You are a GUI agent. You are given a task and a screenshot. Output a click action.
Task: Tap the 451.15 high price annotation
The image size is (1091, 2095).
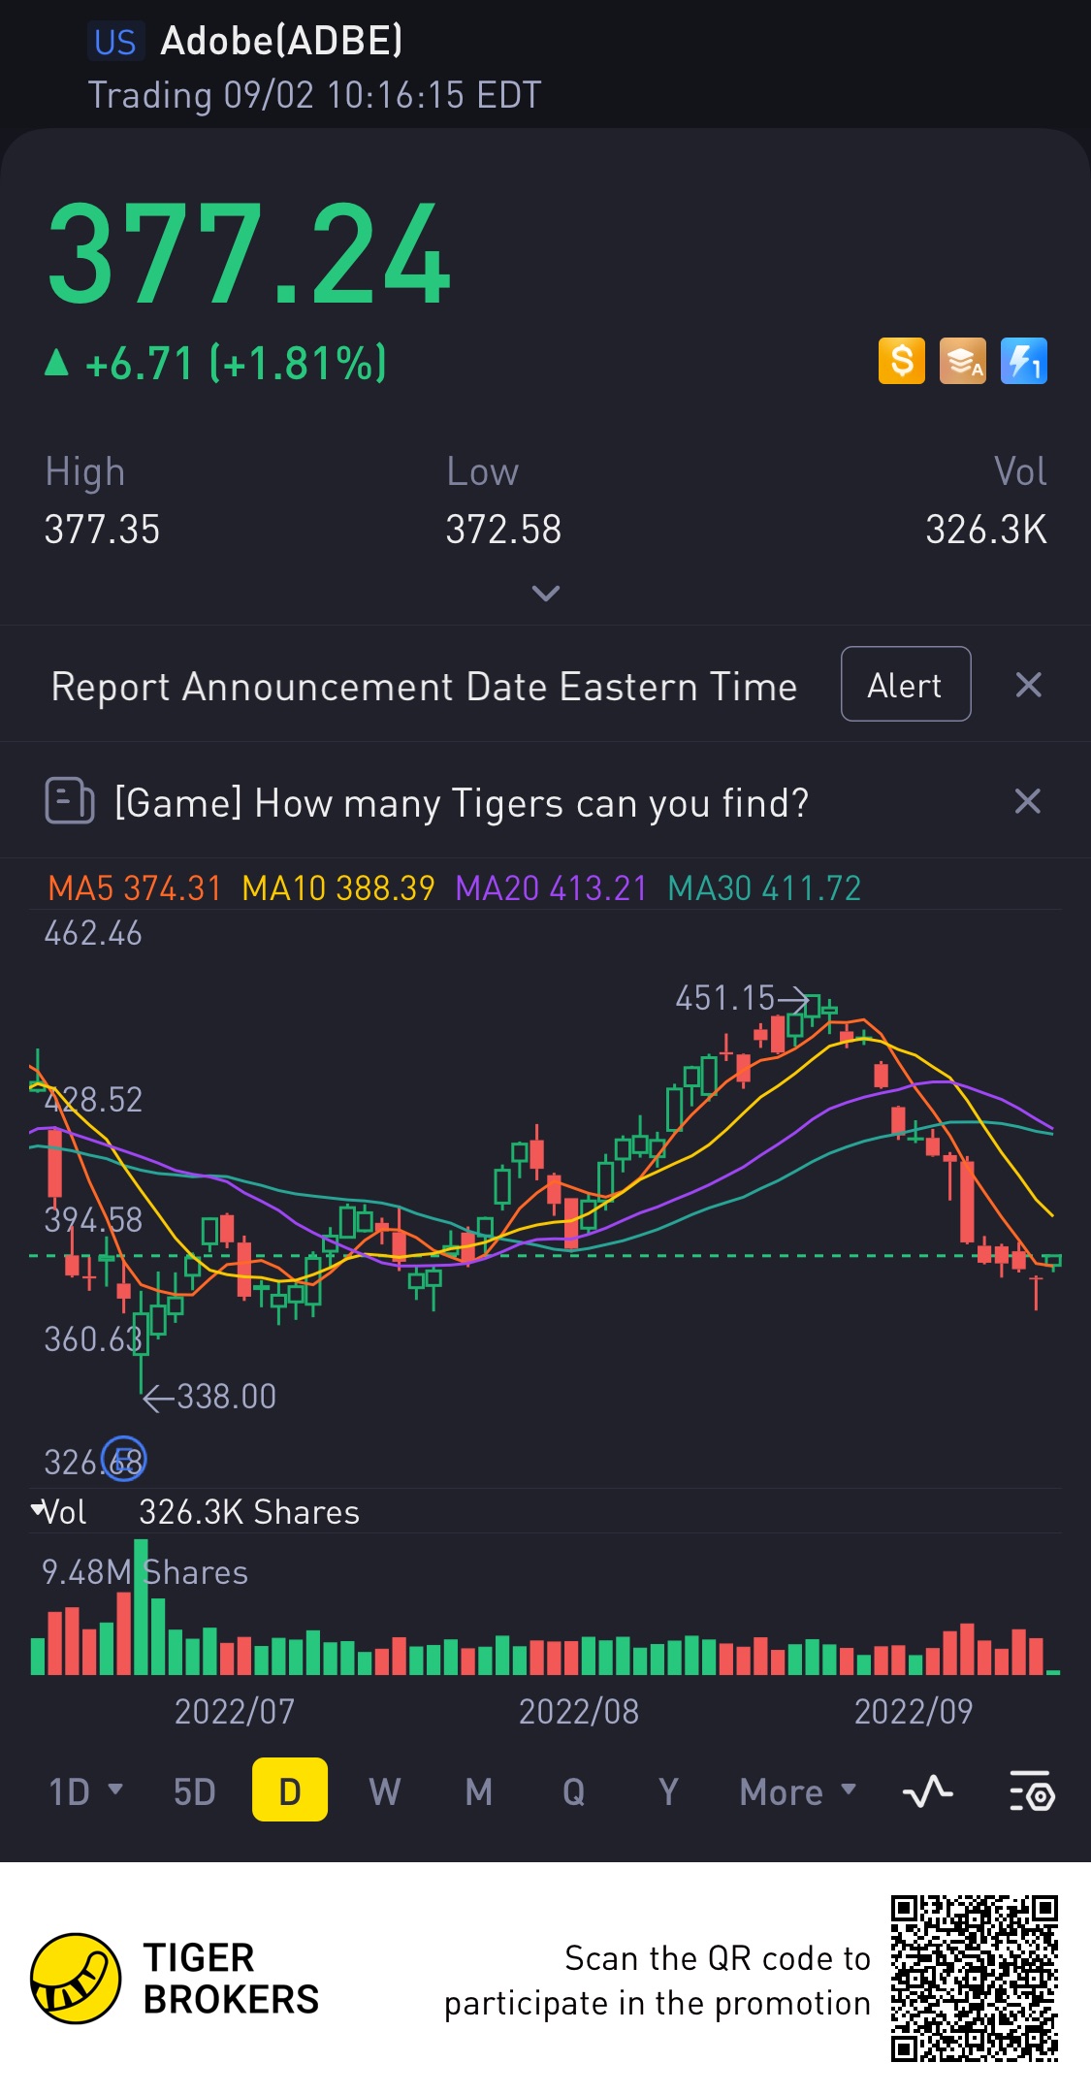tap(742, 998)
